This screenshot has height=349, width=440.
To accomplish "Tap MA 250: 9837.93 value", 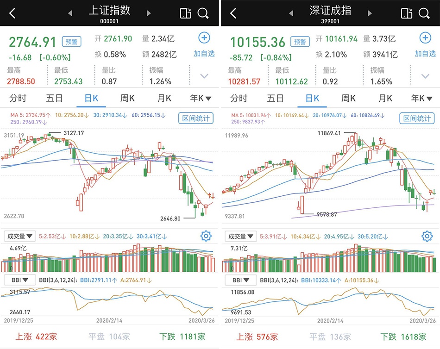I will click(x=248, y=122).
